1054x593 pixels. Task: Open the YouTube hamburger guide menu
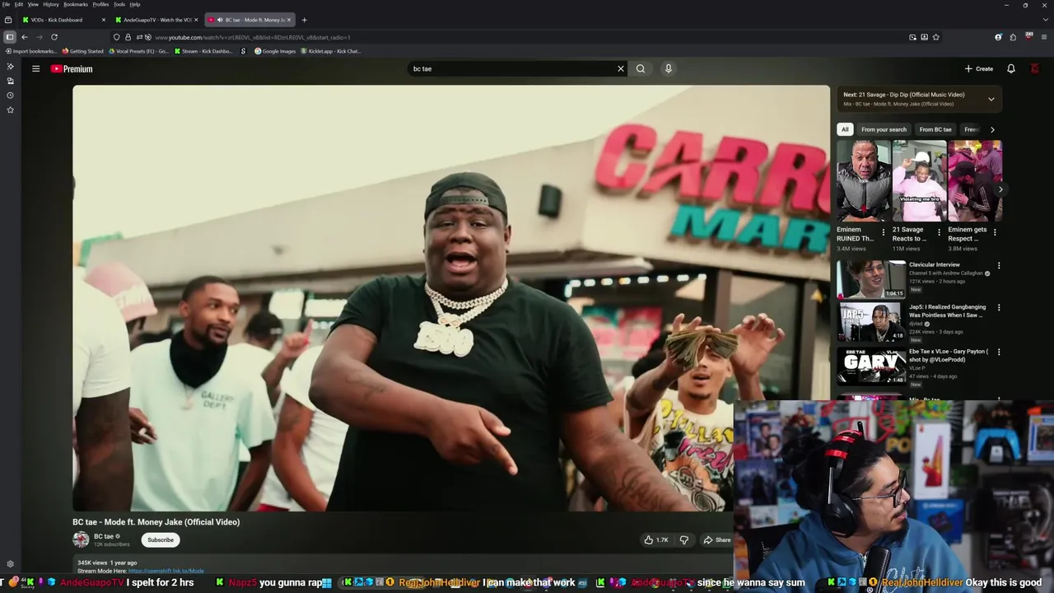[35, 68]
